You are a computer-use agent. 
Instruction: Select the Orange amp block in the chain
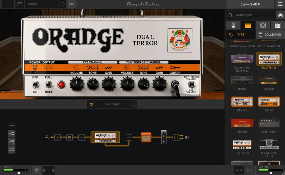click(x=105, y=137)
